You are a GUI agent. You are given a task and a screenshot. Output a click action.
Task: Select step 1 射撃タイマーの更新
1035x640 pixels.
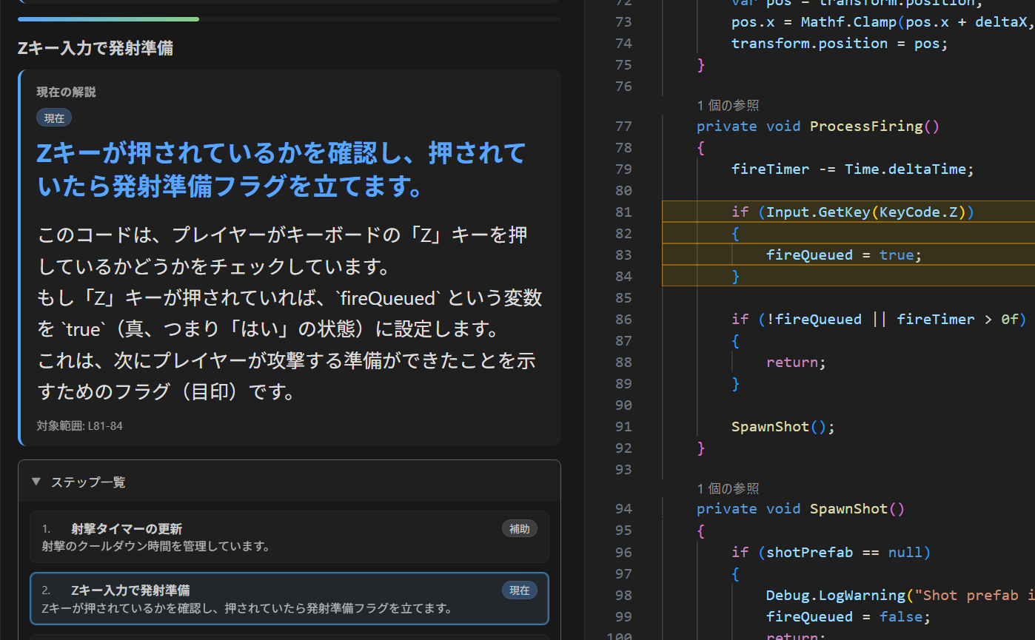289,537
